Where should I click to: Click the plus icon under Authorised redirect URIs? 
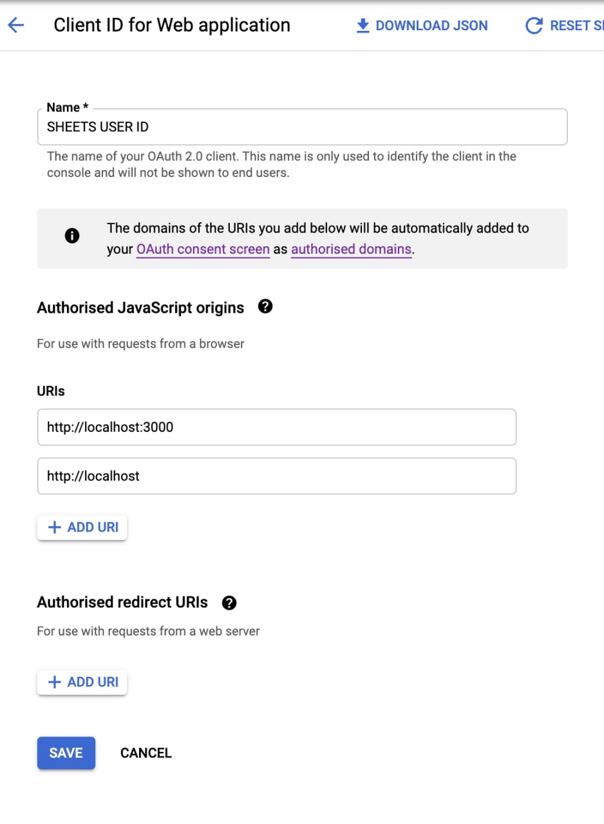pos(55,682)
